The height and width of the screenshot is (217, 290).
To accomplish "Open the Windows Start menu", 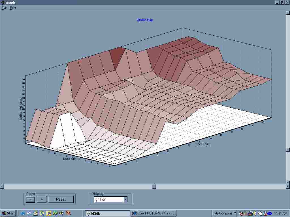I will tap(8, 214).
